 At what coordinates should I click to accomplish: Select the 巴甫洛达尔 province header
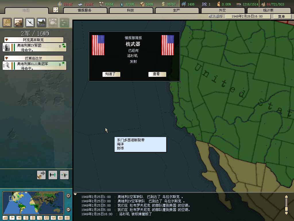34,58
